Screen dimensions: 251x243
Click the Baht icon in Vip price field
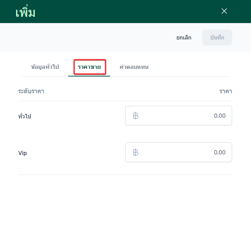pyautogui.click(x=136, y=152)
